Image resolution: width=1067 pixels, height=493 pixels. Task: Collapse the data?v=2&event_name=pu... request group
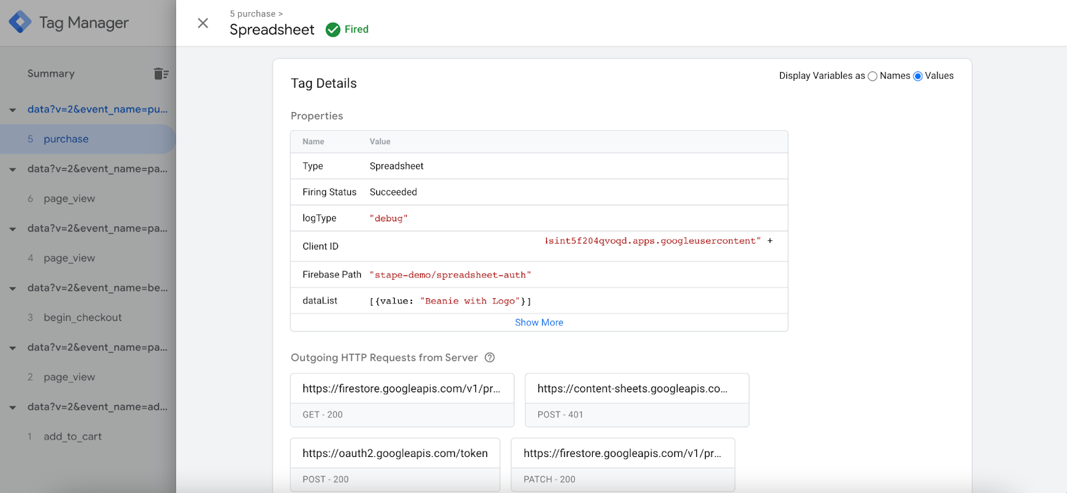pos(13,110)
